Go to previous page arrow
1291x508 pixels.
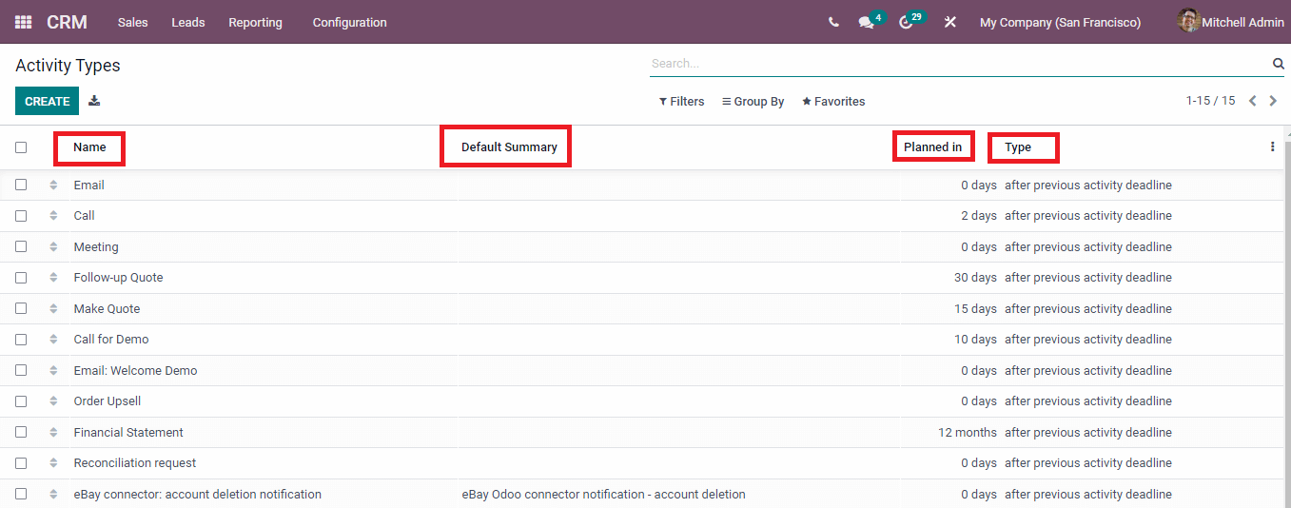(1252, 101)
